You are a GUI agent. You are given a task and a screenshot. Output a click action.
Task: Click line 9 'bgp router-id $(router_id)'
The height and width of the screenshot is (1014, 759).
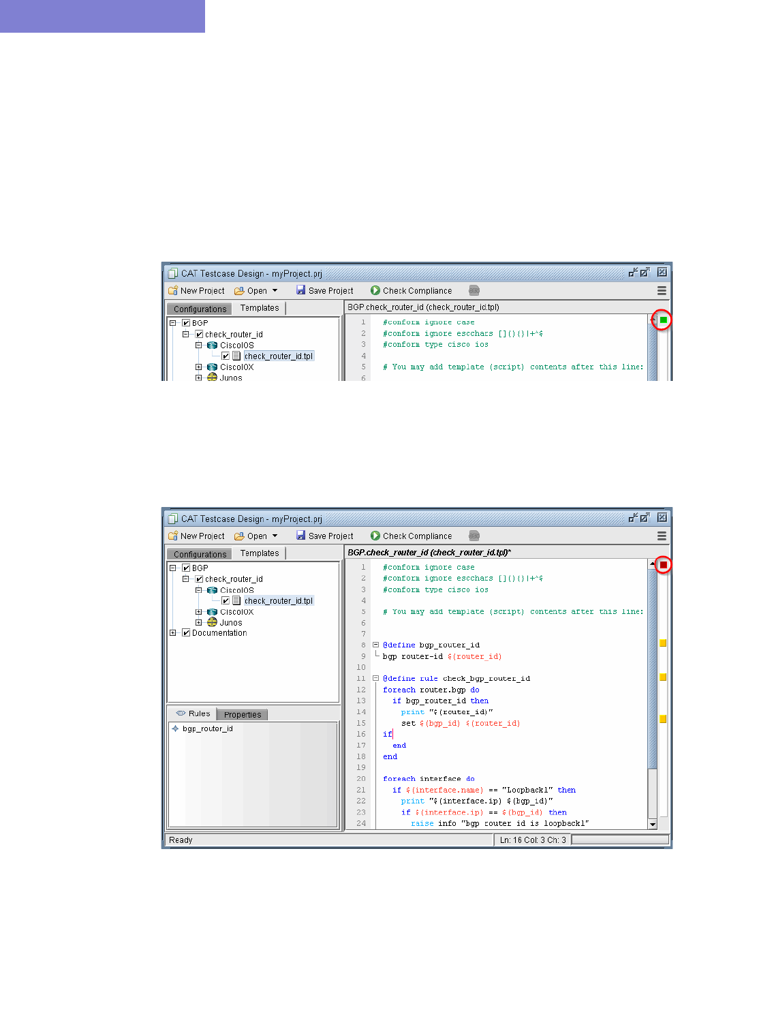pyautogui.click(x=442, y=657)
